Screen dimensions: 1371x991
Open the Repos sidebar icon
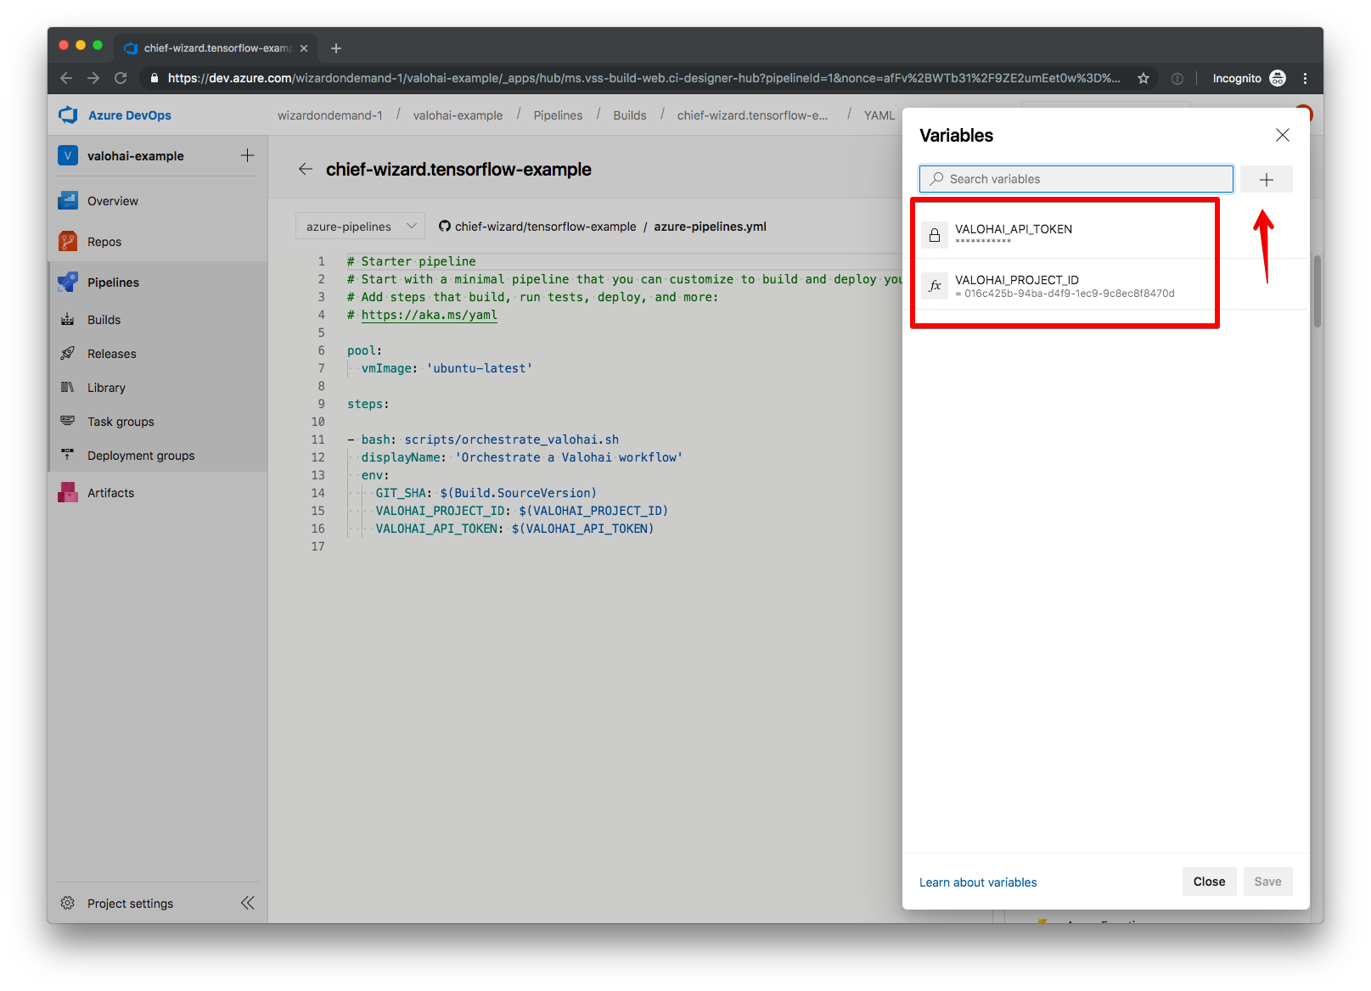pyautogui.click(x=68, y=242)
